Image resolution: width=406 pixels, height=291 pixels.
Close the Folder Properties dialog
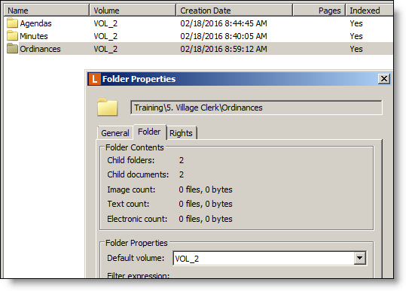coord(384,78)
